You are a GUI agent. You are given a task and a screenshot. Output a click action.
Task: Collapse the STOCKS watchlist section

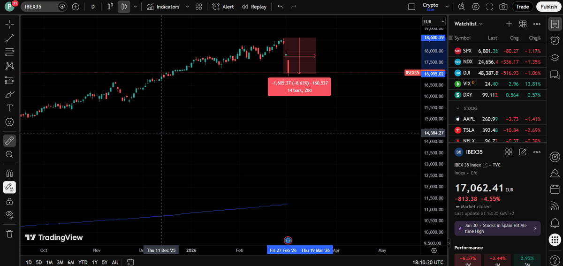click(x=458, y=108)
